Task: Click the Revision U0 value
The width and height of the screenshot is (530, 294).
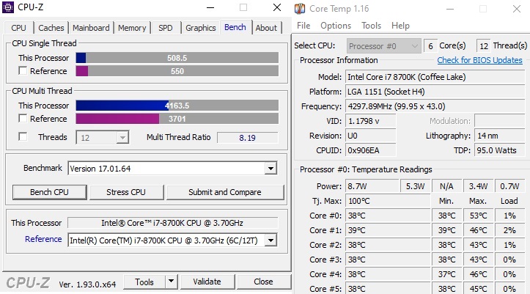Action: (370, 136)
